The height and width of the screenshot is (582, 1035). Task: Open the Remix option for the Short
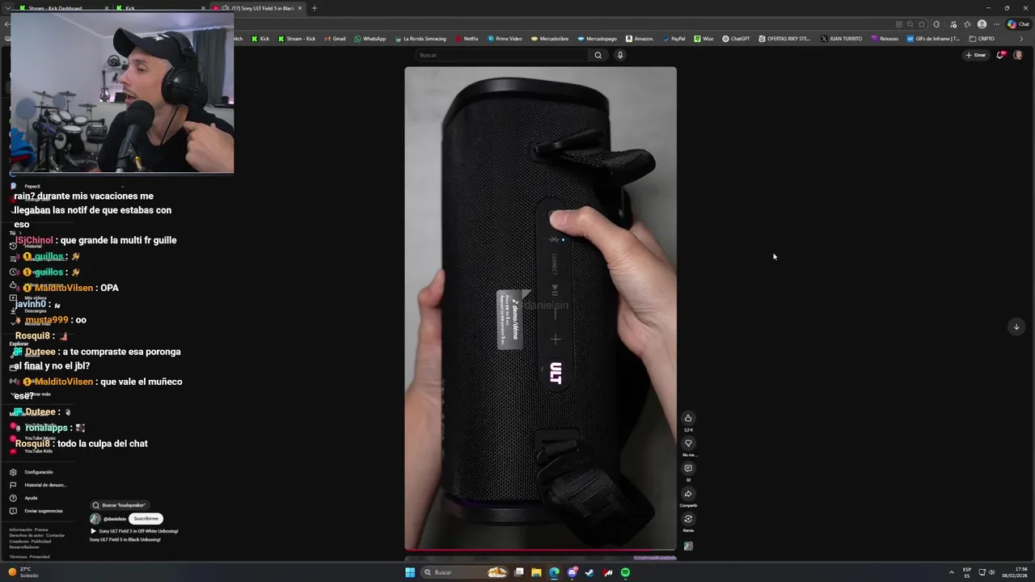(x=688, y=519)
